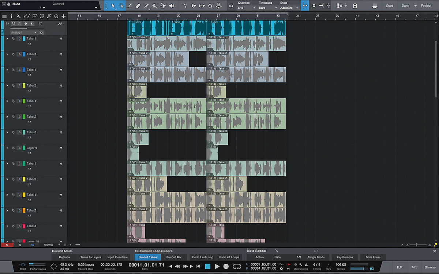Show automation using the curve icon
Viewport: 439px width, 274px height.
pyautogui.click(x=26, y=16)
